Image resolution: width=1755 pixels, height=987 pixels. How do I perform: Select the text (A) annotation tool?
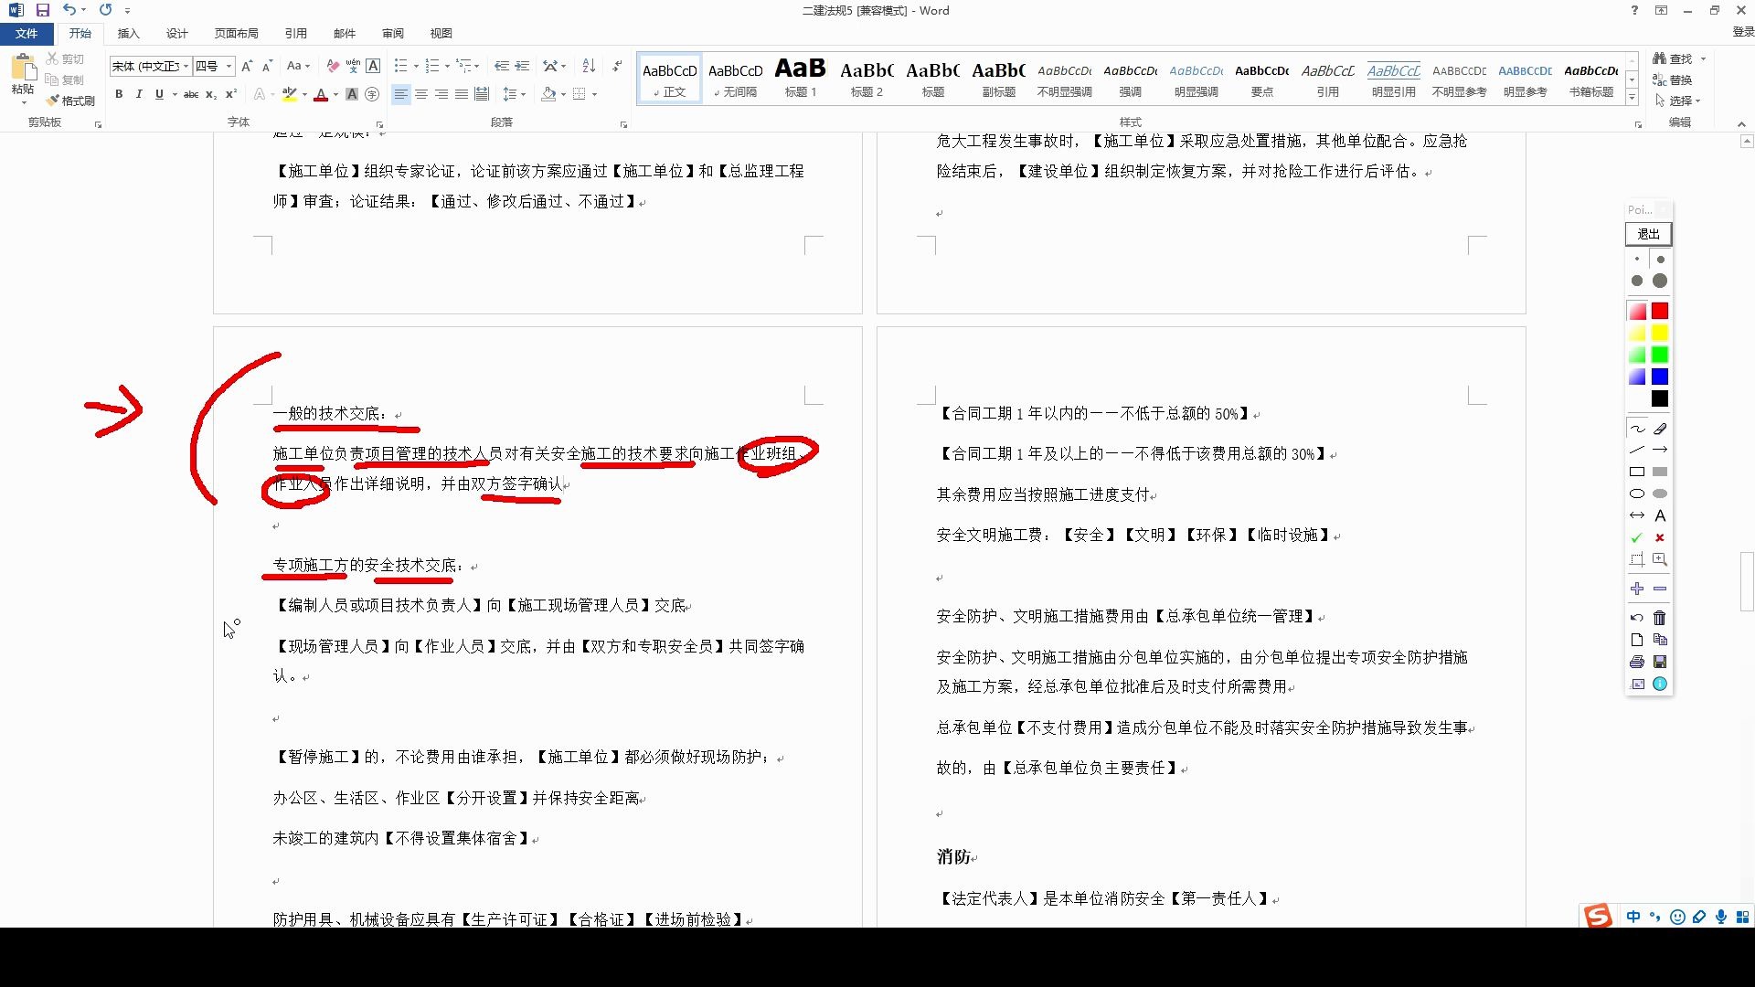(1660, 515)
